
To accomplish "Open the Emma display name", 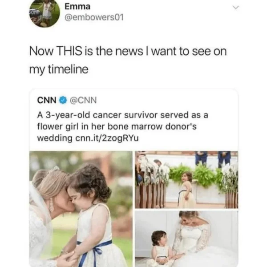I will pos(77,7).
